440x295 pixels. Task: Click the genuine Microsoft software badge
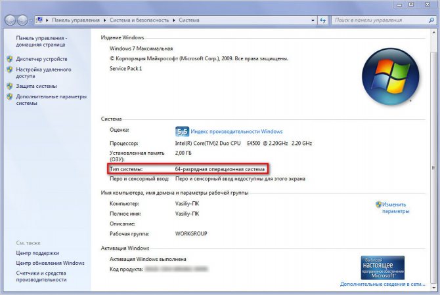(382, 267)
